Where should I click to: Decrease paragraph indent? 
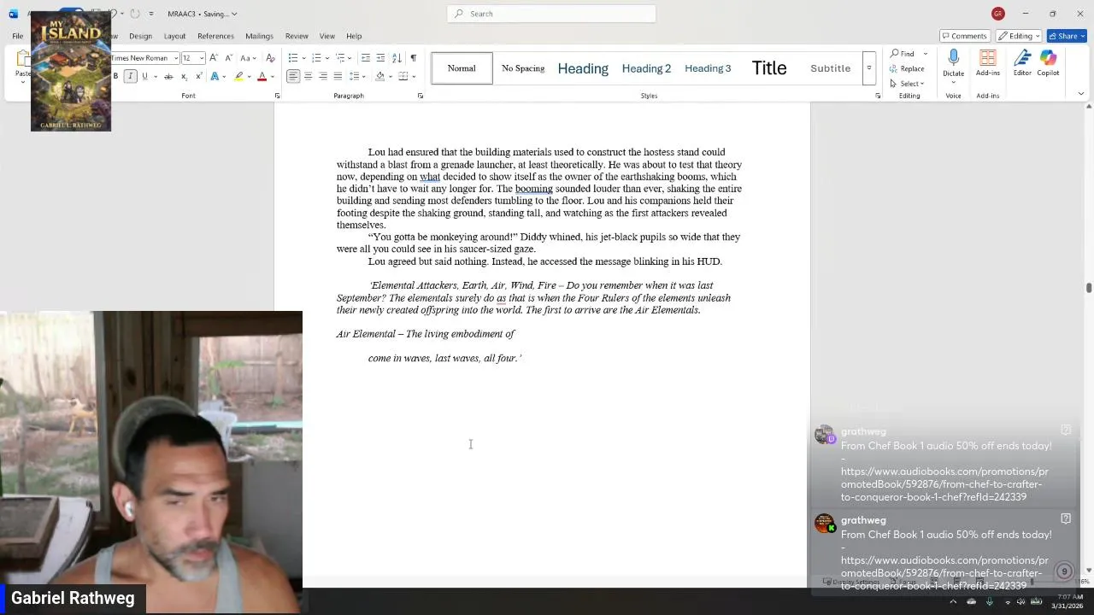[366, 58]
